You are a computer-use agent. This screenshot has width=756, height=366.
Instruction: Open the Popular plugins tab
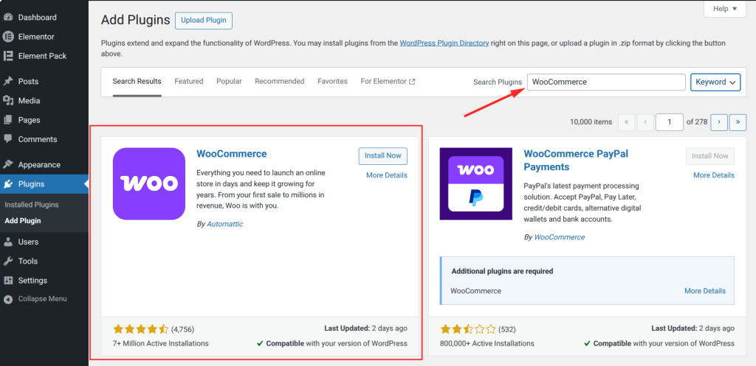[229, 81]
